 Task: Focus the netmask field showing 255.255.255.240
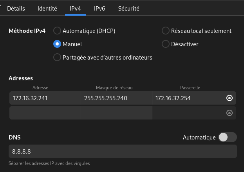(116, 98)
